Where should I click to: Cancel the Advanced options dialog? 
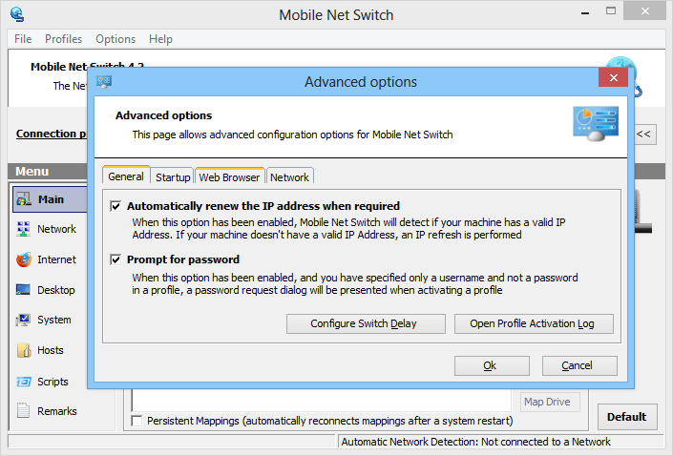pyautogui.click(x=579, y=365)
